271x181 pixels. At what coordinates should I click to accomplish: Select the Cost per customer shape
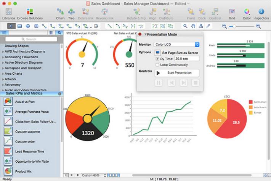pyautogui.click(x=28, y=131)
